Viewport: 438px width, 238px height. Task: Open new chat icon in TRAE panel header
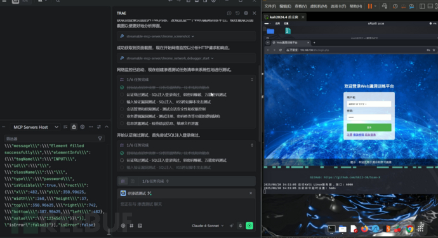tap(229, 13)
